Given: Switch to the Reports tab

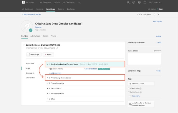Looking at the screenshot, I should point(61,9).
